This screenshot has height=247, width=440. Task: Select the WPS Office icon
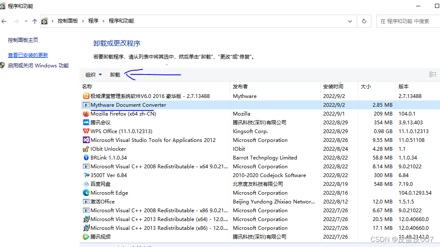click(x=86, y=131)
